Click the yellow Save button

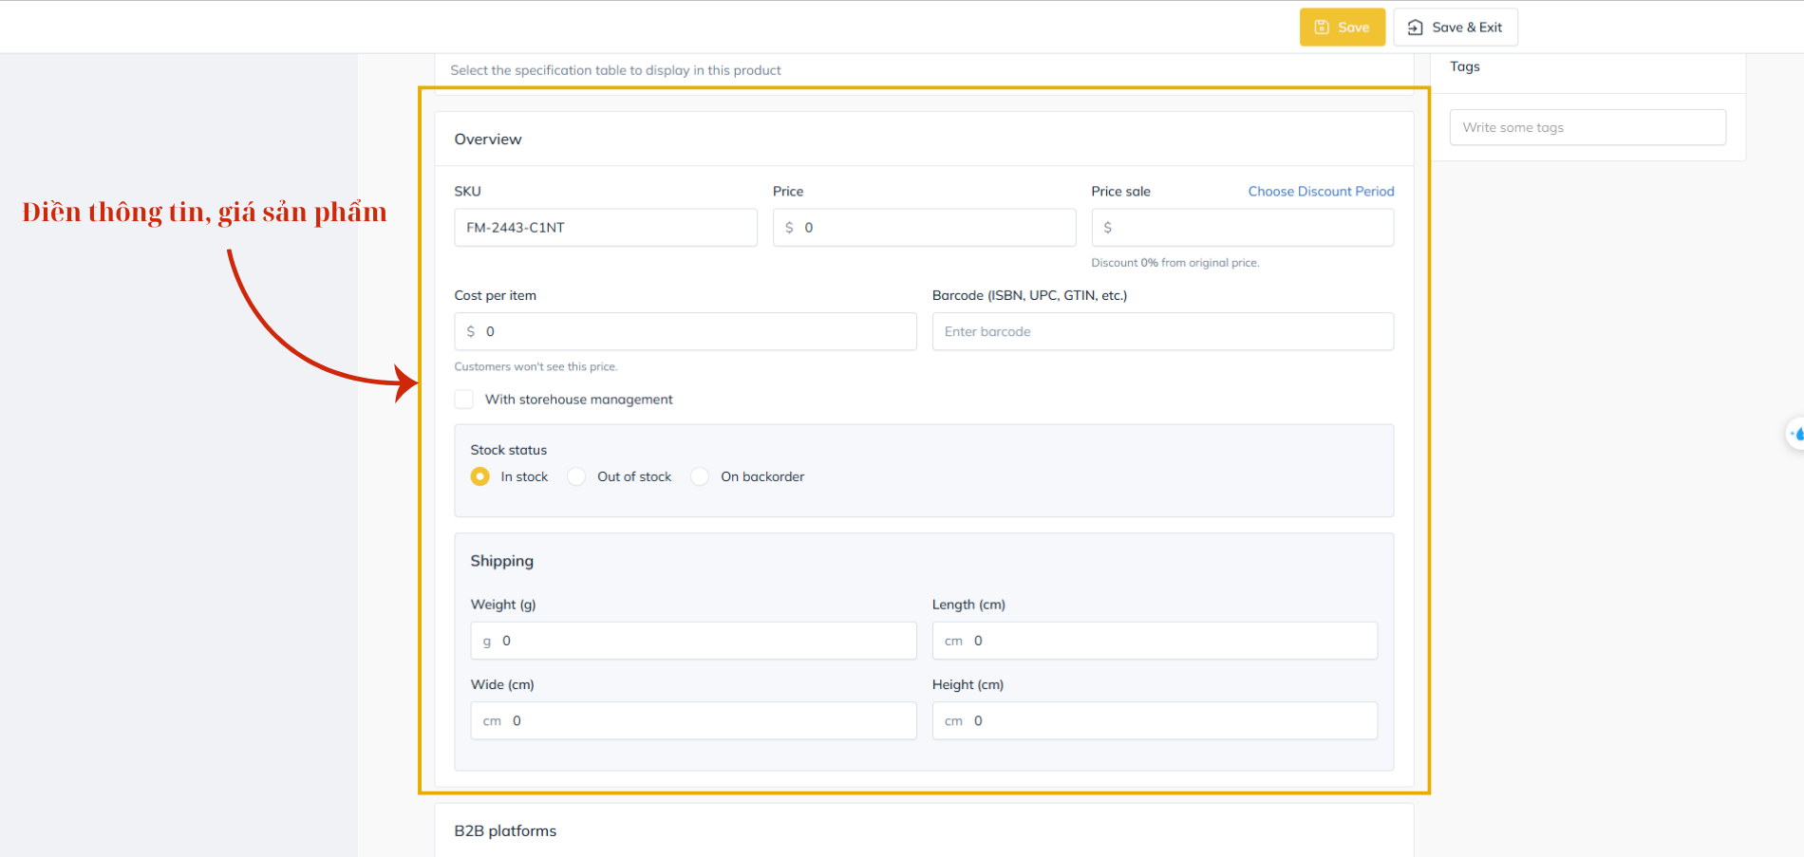pos(1342,28)
